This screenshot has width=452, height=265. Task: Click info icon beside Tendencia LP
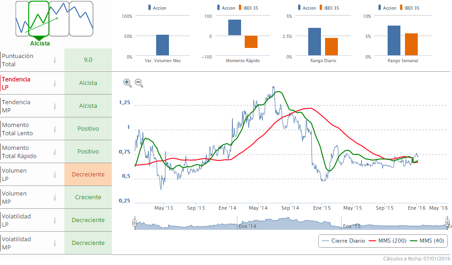tap(55, 83)
